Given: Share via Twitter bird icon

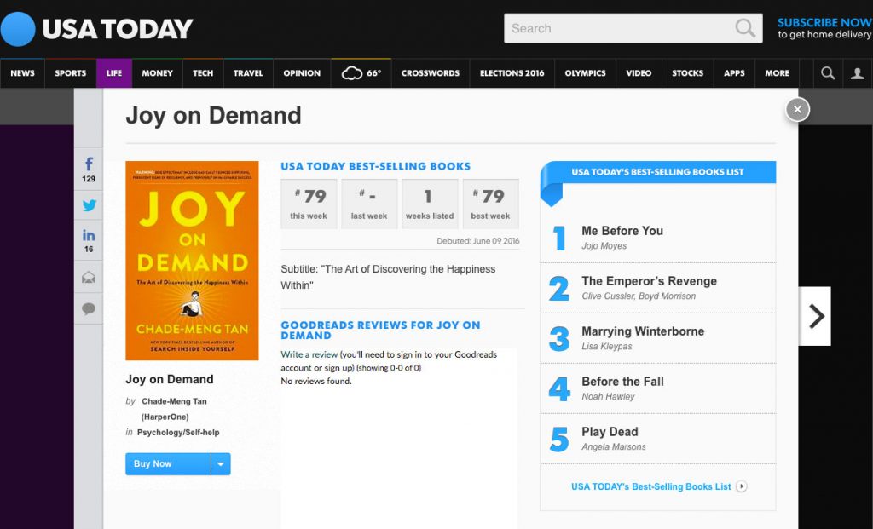Looking at the screenshot, I should (89, 205).
